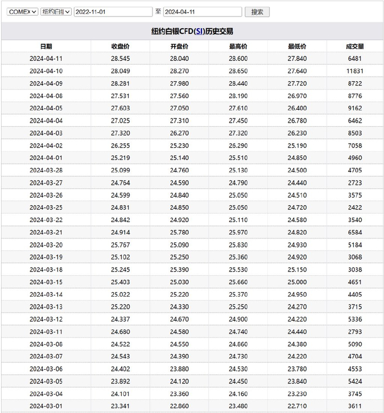Image resolution: width=384 pixels, height=413 pixels.
Task: Select volume value 5090
Action: pyautogui.click(x=355, y=344)
